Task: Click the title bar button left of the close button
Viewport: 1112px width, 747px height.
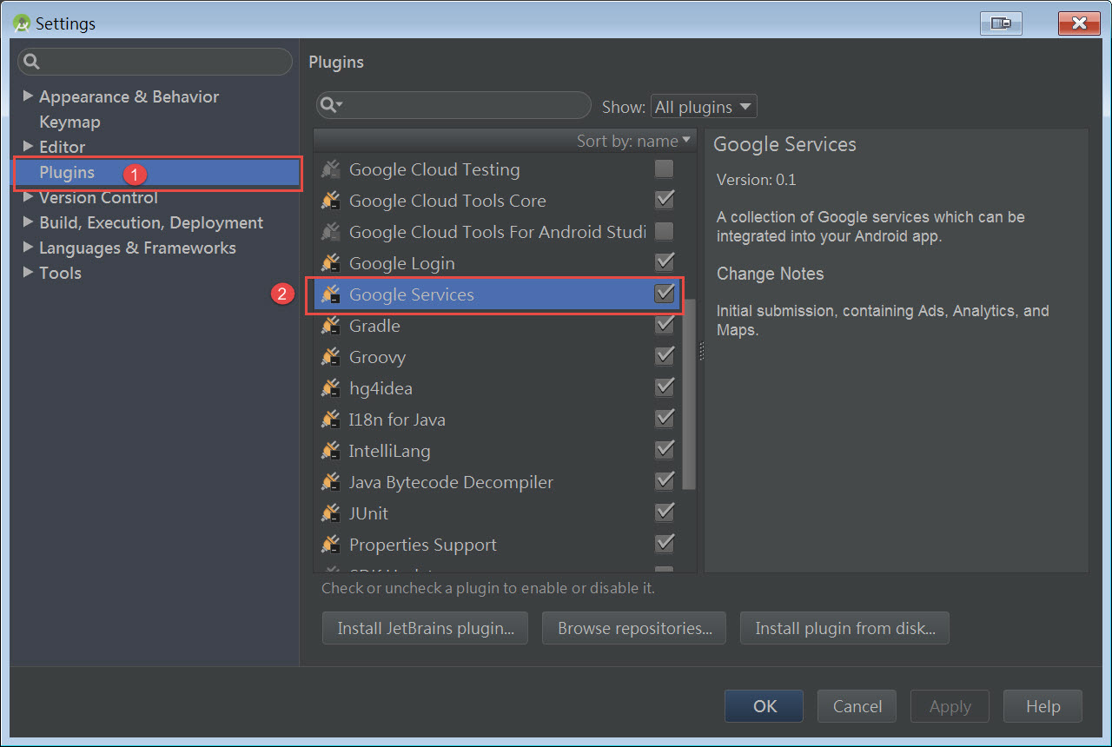Action: click(1002, 23)
